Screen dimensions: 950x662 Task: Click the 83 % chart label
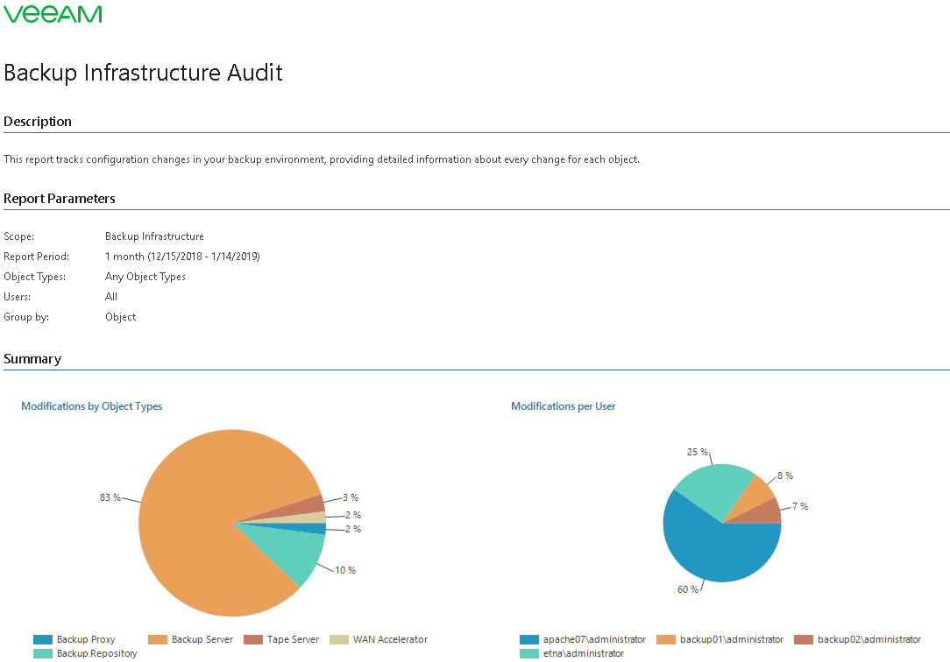click(110, 497)
